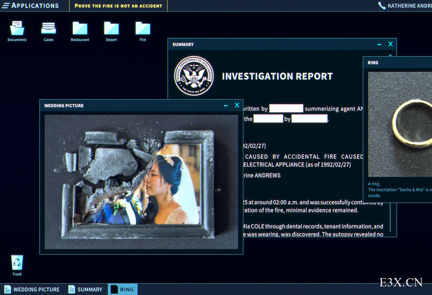The image size is (432, 295).
Task: Click the Ring window title bar
Action: (397, 63)
